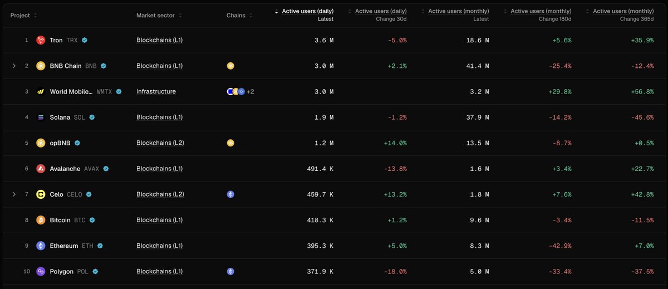
Task: Sort by Active users (daily) Change 30d
Action: click(x=377, y=15)
